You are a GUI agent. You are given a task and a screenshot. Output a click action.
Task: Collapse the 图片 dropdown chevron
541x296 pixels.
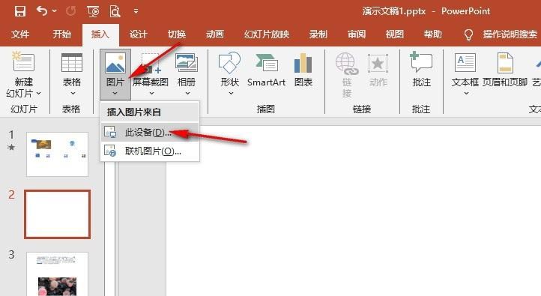(x=115, y=93)
